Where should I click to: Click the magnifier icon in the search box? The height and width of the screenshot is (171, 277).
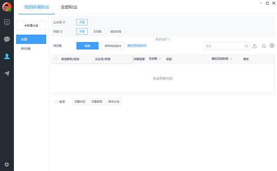[x=247, y=46]
